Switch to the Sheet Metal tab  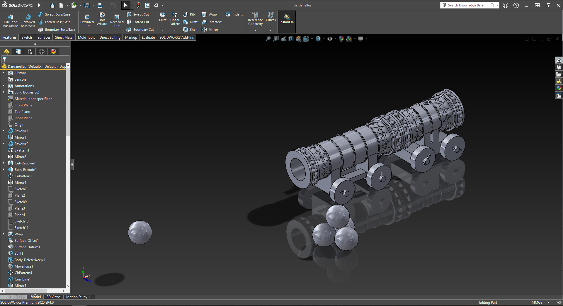pos(64,38)
